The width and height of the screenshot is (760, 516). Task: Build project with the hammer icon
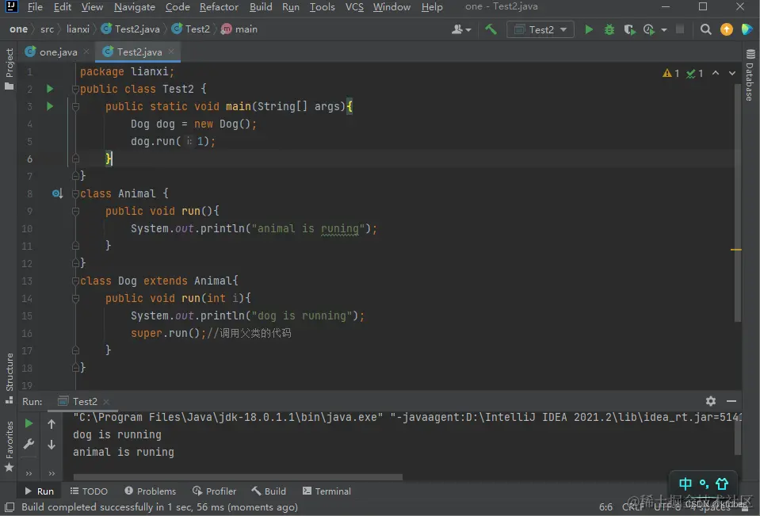491,29
